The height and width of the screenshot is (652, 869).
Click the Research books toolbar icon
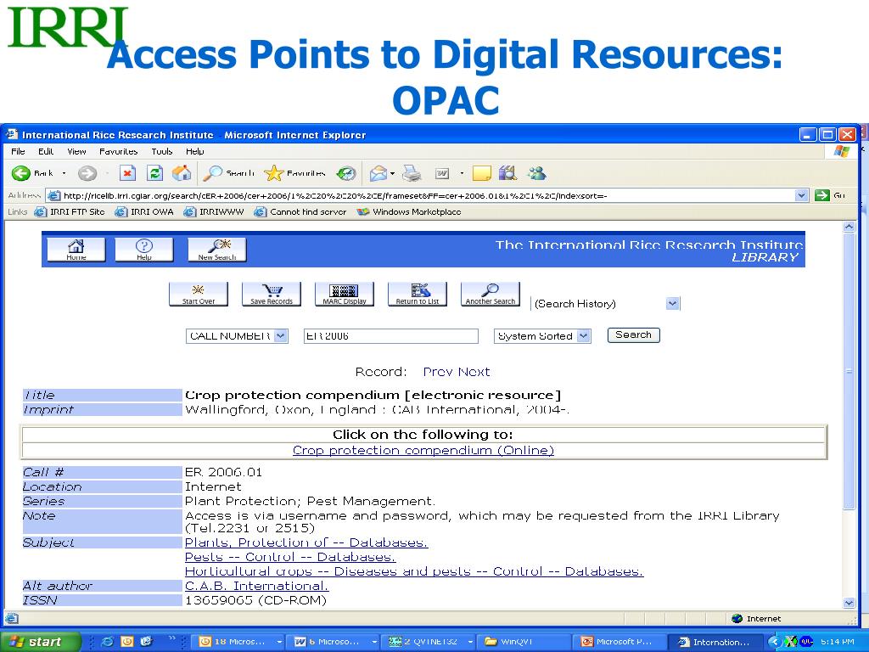(507, 173)
